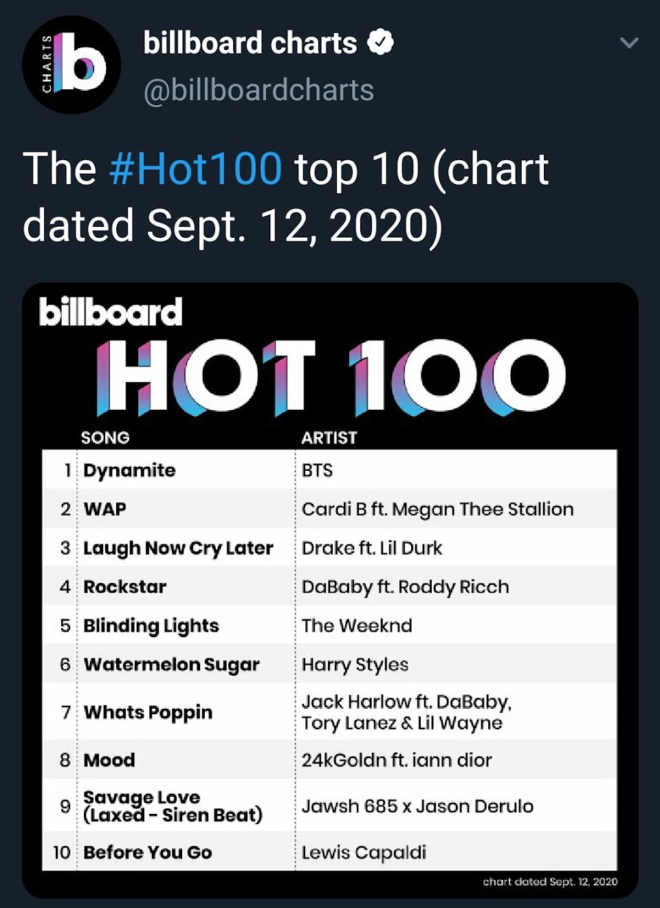Click the HOT 100 logo graphic
This screenshot has height=908, width=660.
(331, 377)
